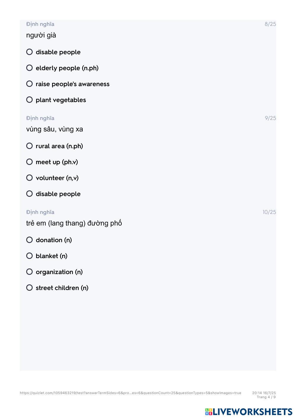Click the 'người già' question prompt
This screenshot has height=419, width=296.
click(41, 35)
